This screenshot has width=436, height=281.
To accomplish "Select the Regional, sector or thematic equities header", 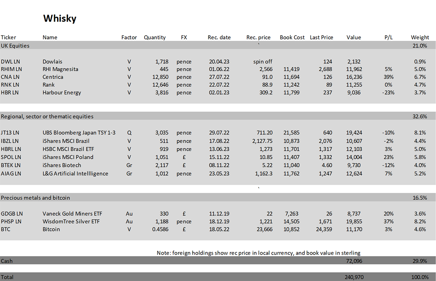I will tap(47, 116).
